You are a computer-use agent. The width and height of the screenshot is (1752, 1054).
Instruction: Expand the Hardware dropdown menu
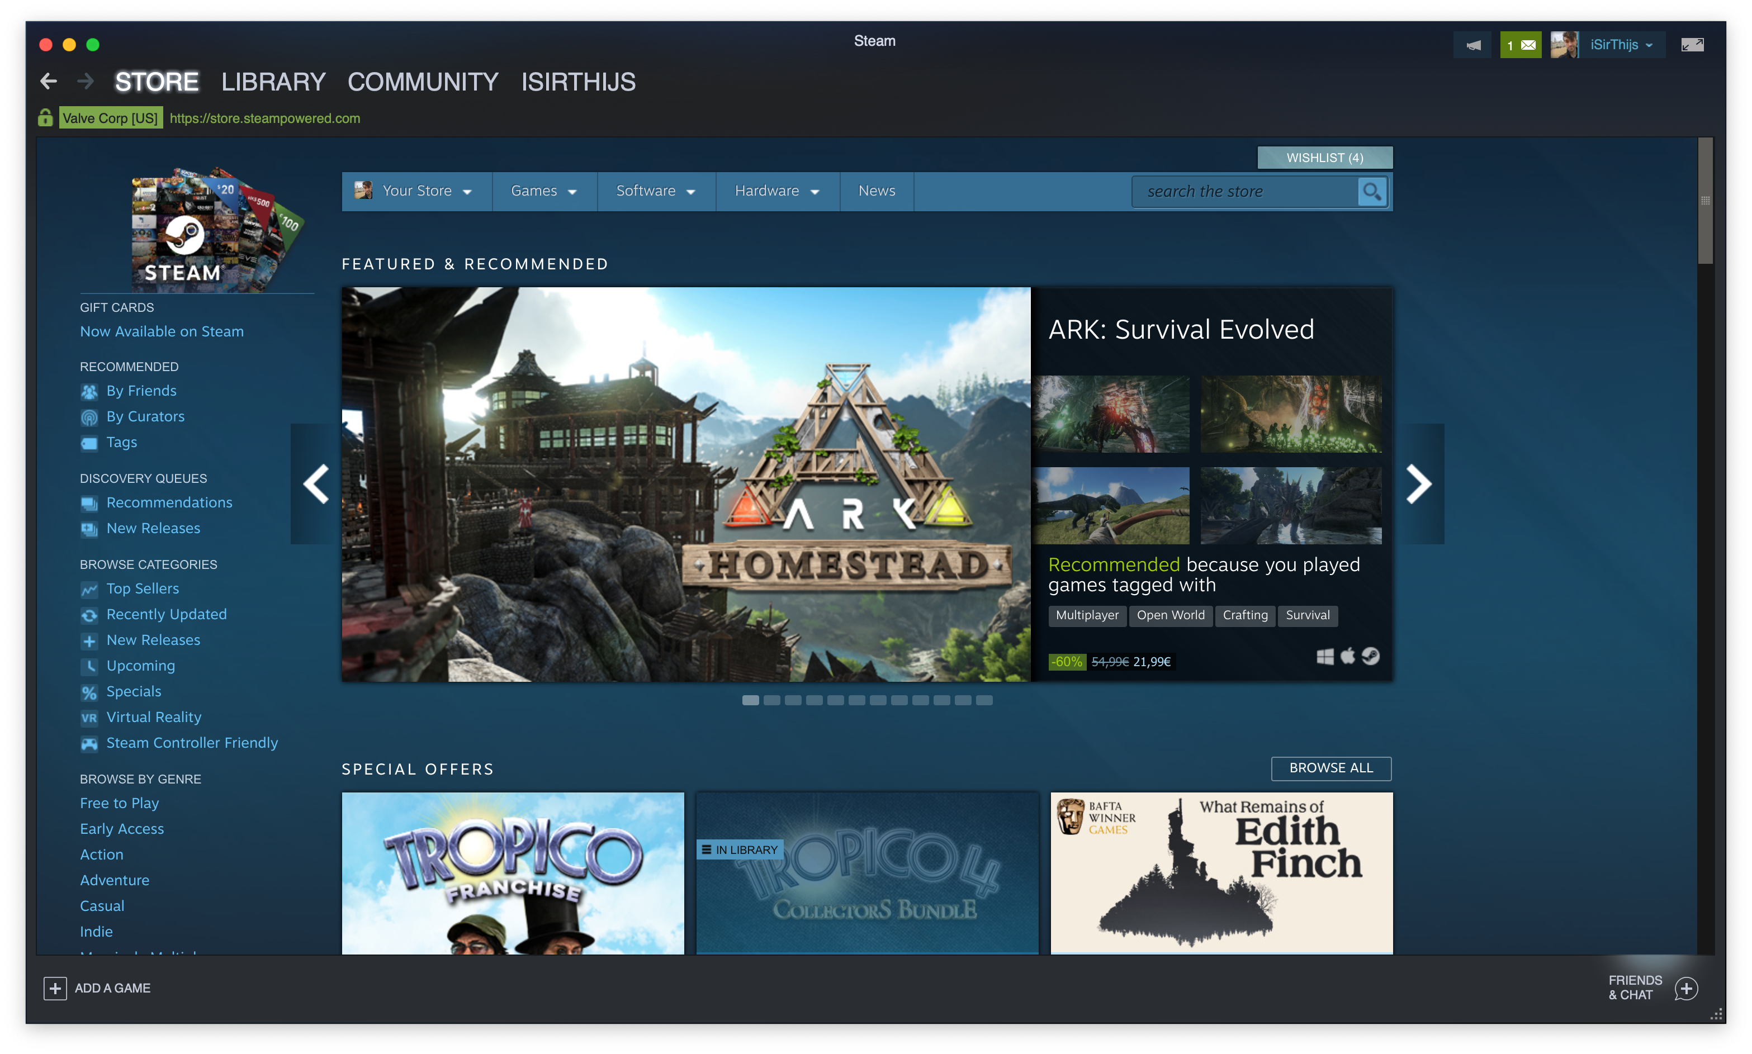click(x=777, y=191)
